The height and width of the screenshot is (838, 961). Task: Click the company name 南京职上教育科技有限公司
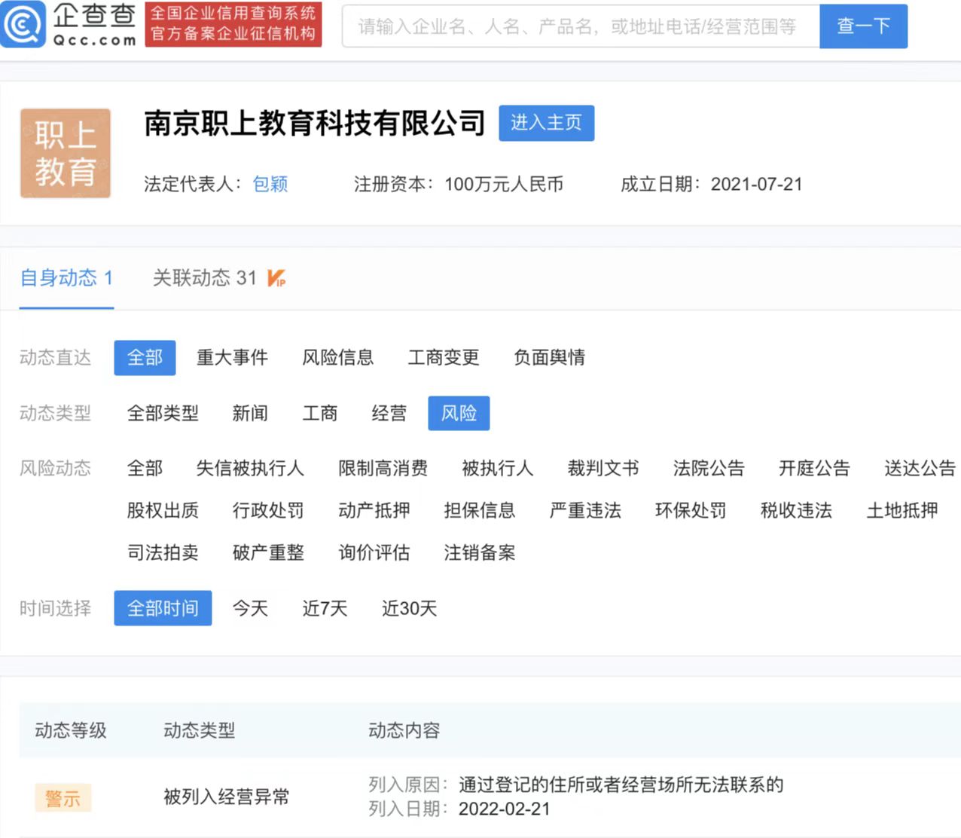(x=315, y=123)
